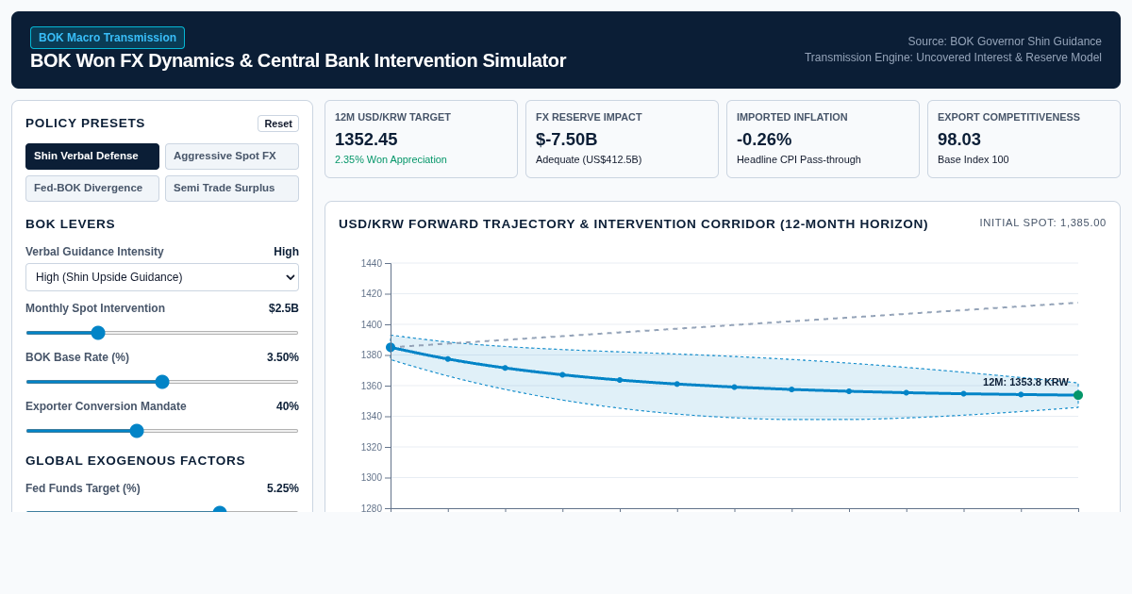
Task: Click the Fed Funds Target slider handle
Action: [x=220, y=510]
